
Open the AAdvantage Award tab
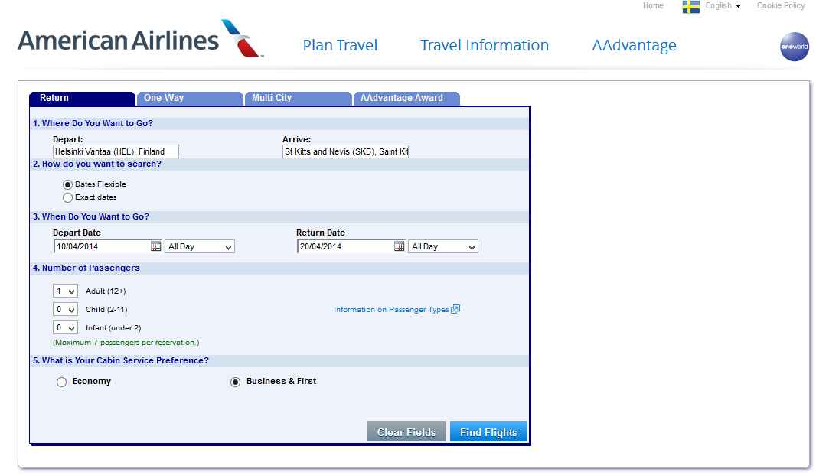405,98
